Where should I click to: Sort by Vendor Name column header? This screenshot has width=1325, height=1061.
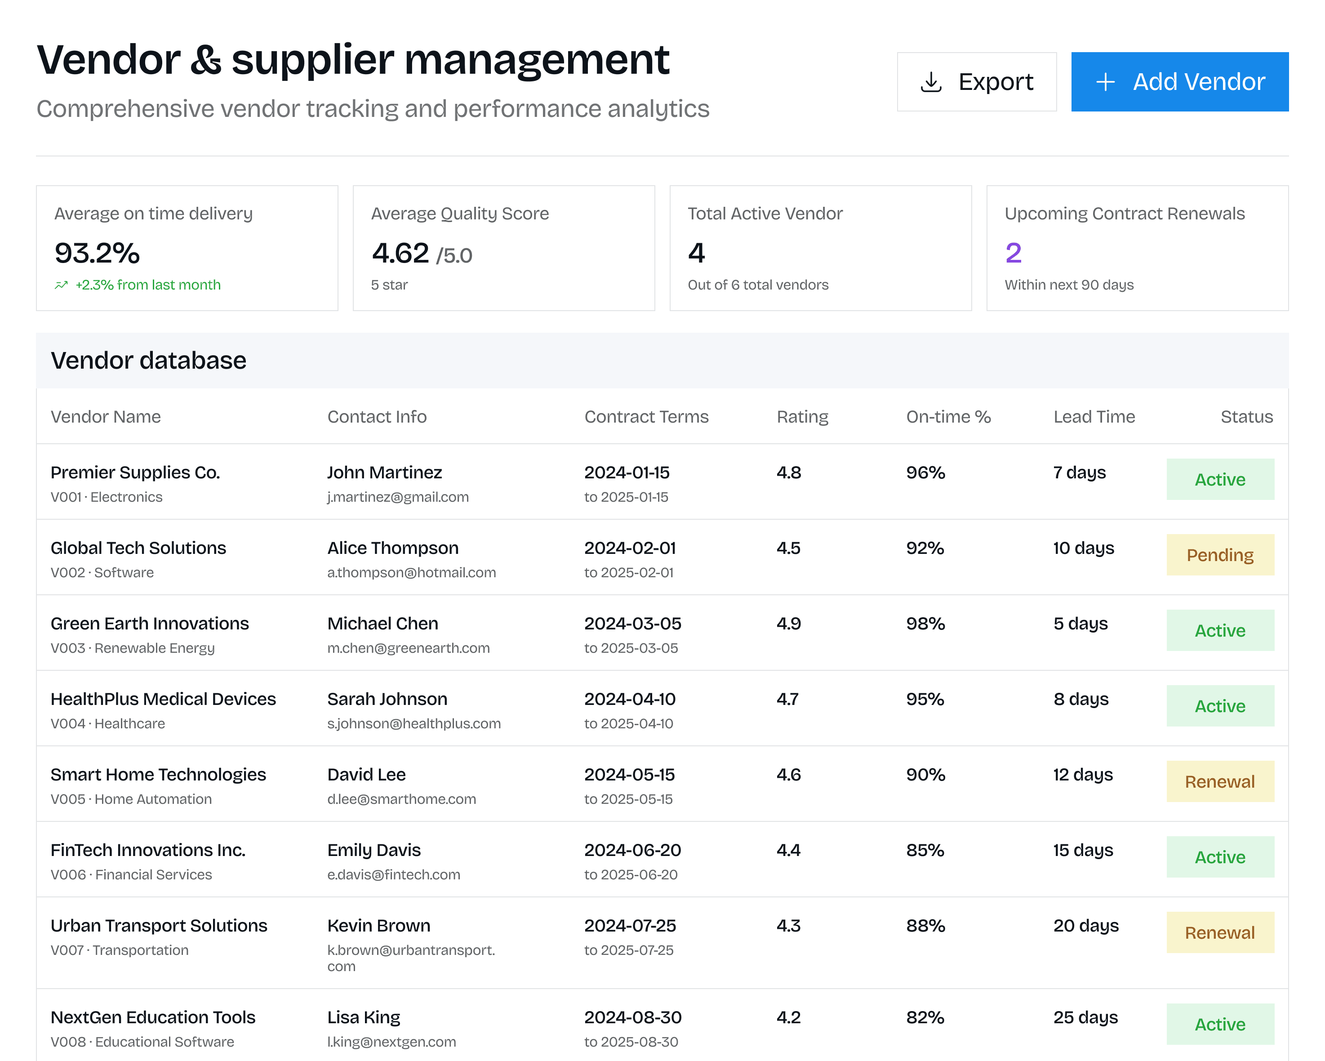[x=106, y=417]
